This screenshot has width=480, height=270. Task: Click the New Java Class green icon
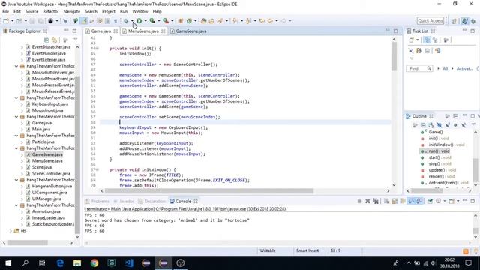coord(189,21)
